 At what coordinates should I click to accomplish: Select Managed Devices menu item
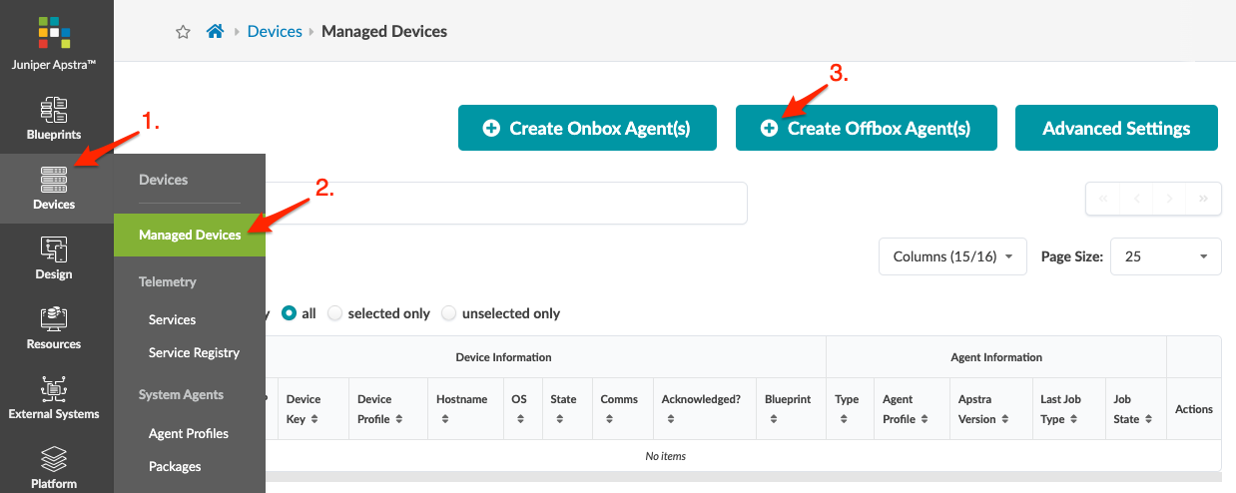coord(190,236)
